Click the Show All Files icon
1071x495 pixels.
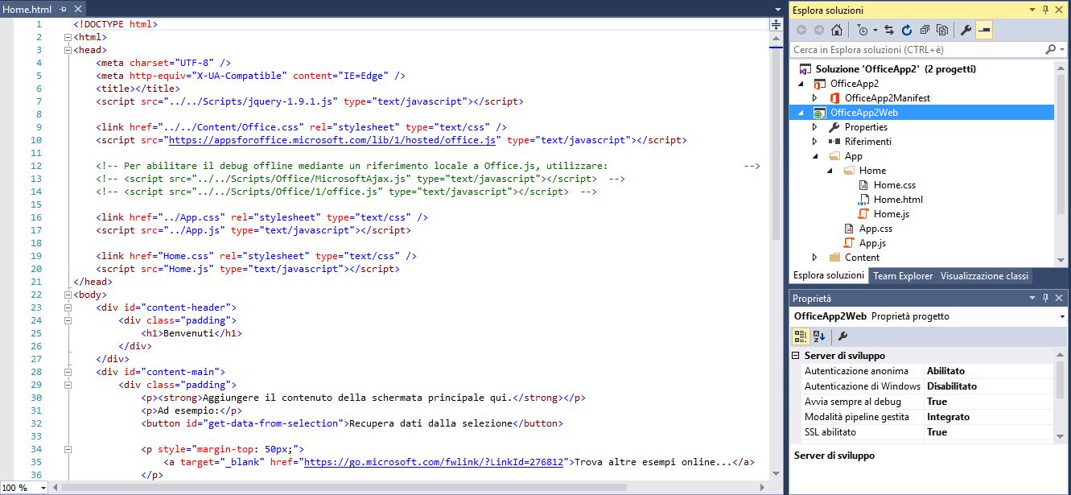point(942,31)
